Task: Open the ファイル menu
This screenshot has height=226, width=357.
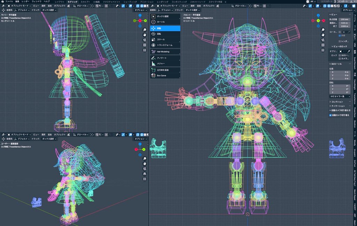Action: (x=9, y=2)
